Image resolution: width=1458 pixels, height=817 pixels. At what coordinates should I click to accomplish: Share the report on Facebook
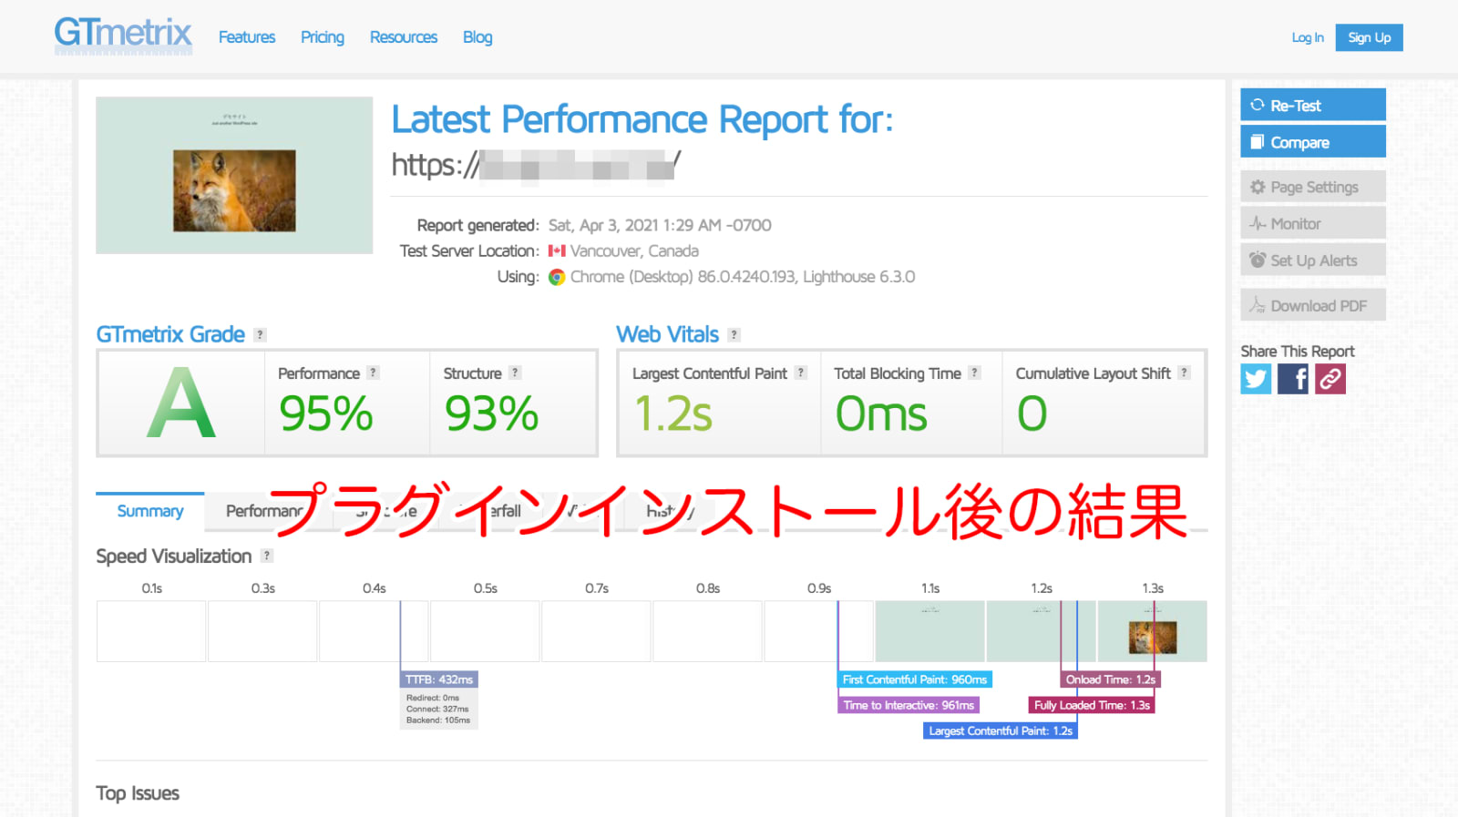[1293, 379]
